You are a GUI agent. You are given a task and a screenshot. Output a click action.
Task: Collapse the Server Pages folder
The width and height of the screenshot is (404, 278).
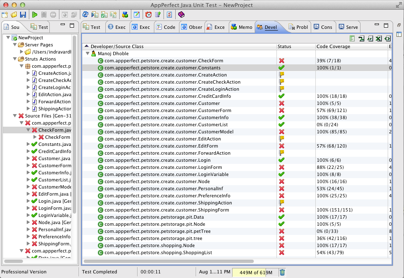(15, 45)
